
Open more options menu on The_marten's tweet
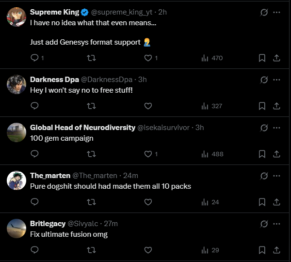click(277, 175)
